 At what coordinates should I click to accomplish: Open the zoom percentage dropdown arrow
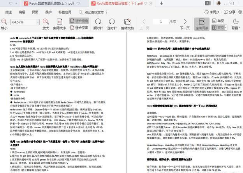38,22
